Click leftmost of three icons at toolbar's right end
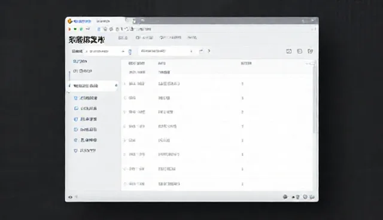383x220 pixels. coord(289,51)
